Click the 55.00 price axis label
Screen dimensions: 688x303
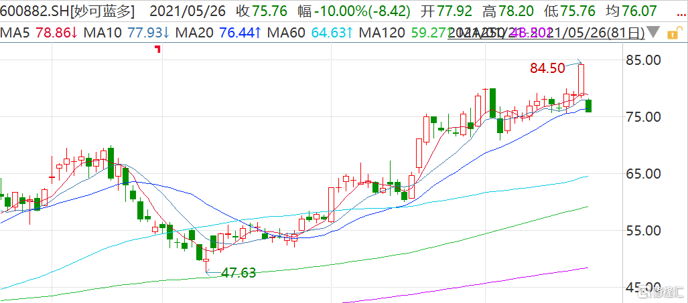(644, 231)
